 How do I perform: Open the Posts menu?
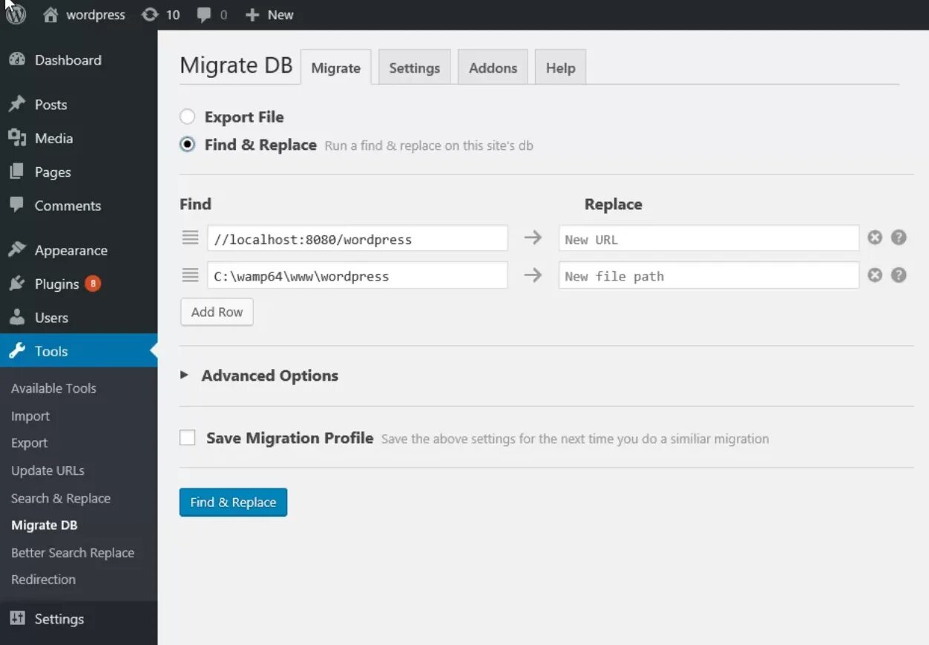click(x=79, y=105)
